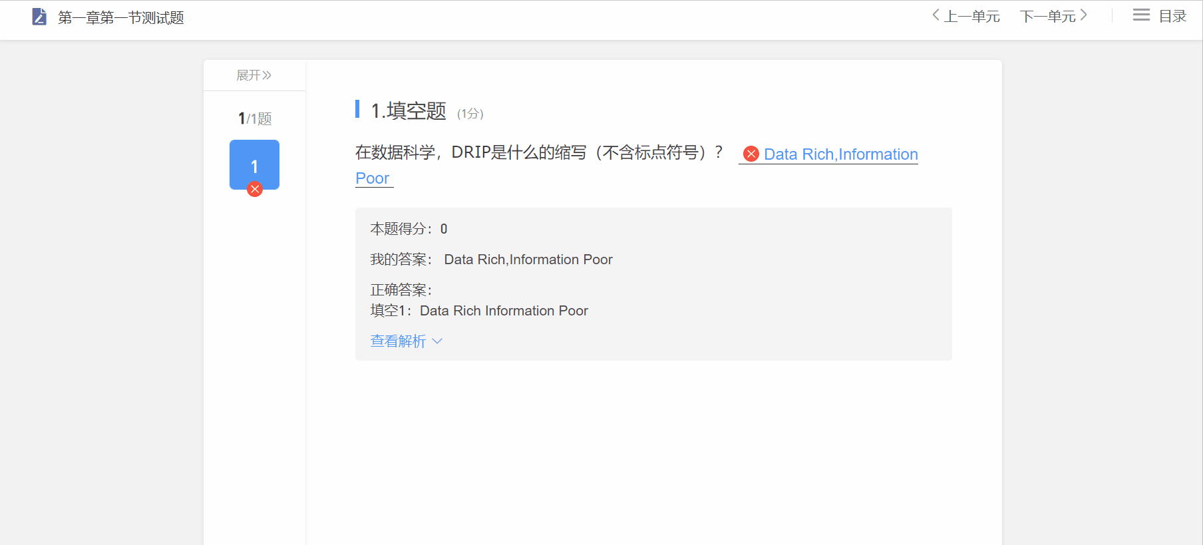Viewport: 1203px width, 545px height.
Task: Click my answer text Data Rich,Information Poor
Action: pos(528,260)
